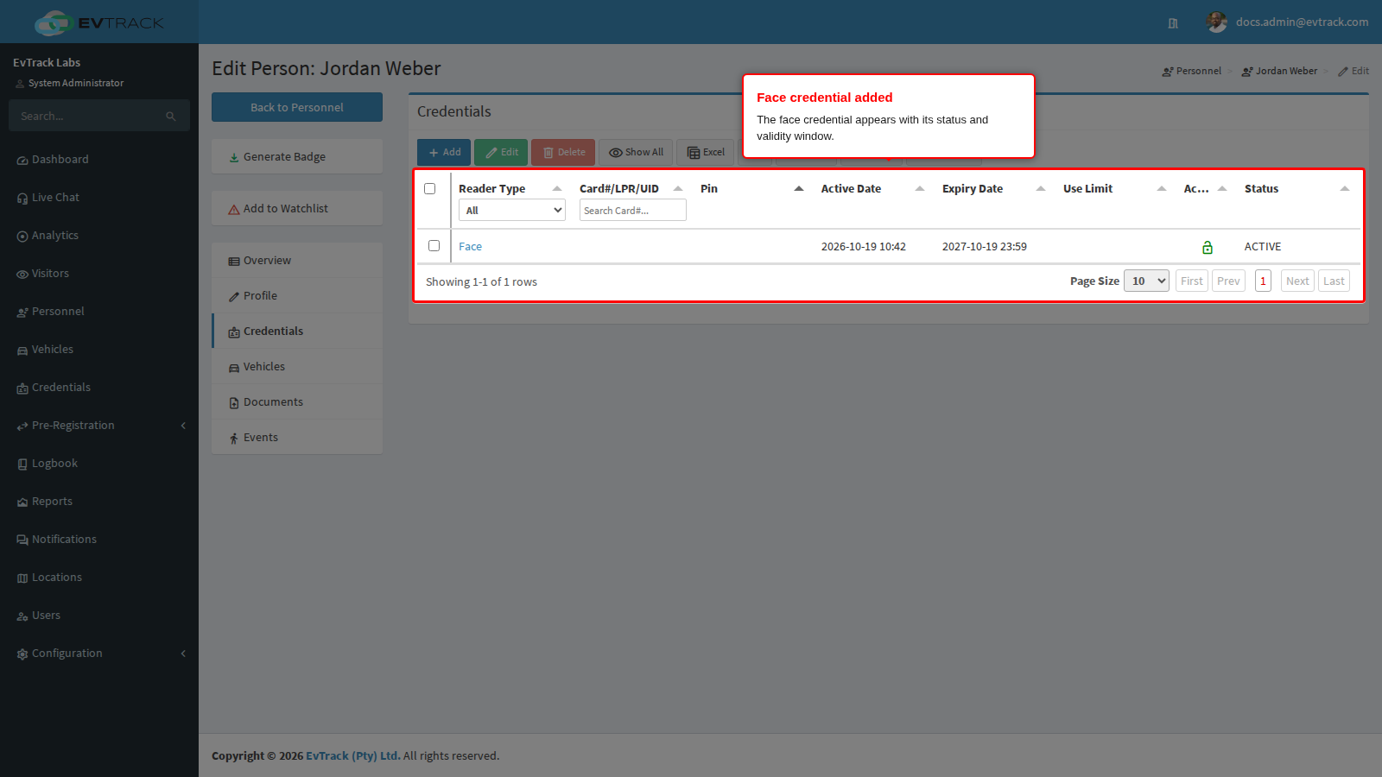1382x777 pixels.
Task: Click the building icon in the top bar
Action: pyautogui.click(x=1173, y=23)
